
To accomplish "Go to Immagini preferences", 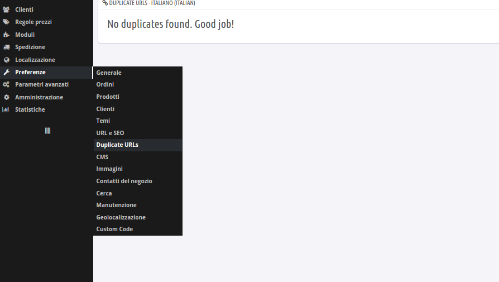I will [x=109, y=169].
